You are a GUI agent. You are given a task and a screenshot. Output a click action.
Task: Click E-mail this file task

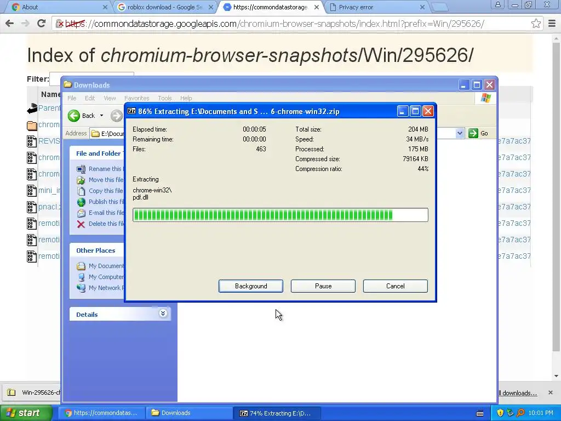pyautogui.click(x=106, y=213)
